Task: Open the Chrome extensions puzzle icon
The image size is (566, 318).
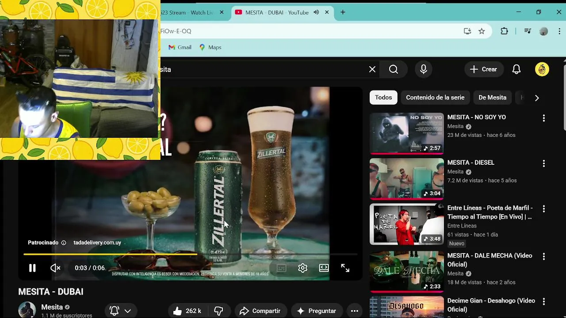Action: 505,31
